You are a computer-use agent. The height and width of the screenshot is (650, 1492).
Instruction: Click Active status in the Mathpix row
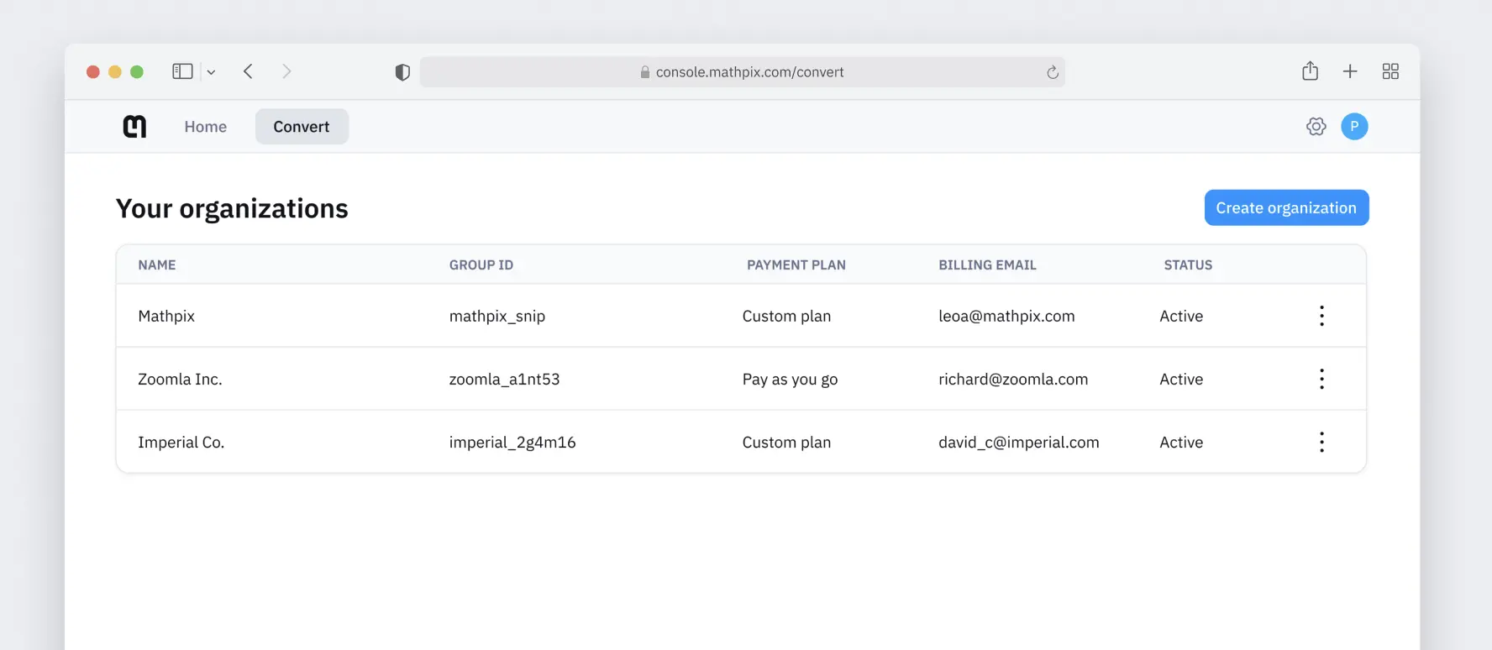coord(1181,316)
